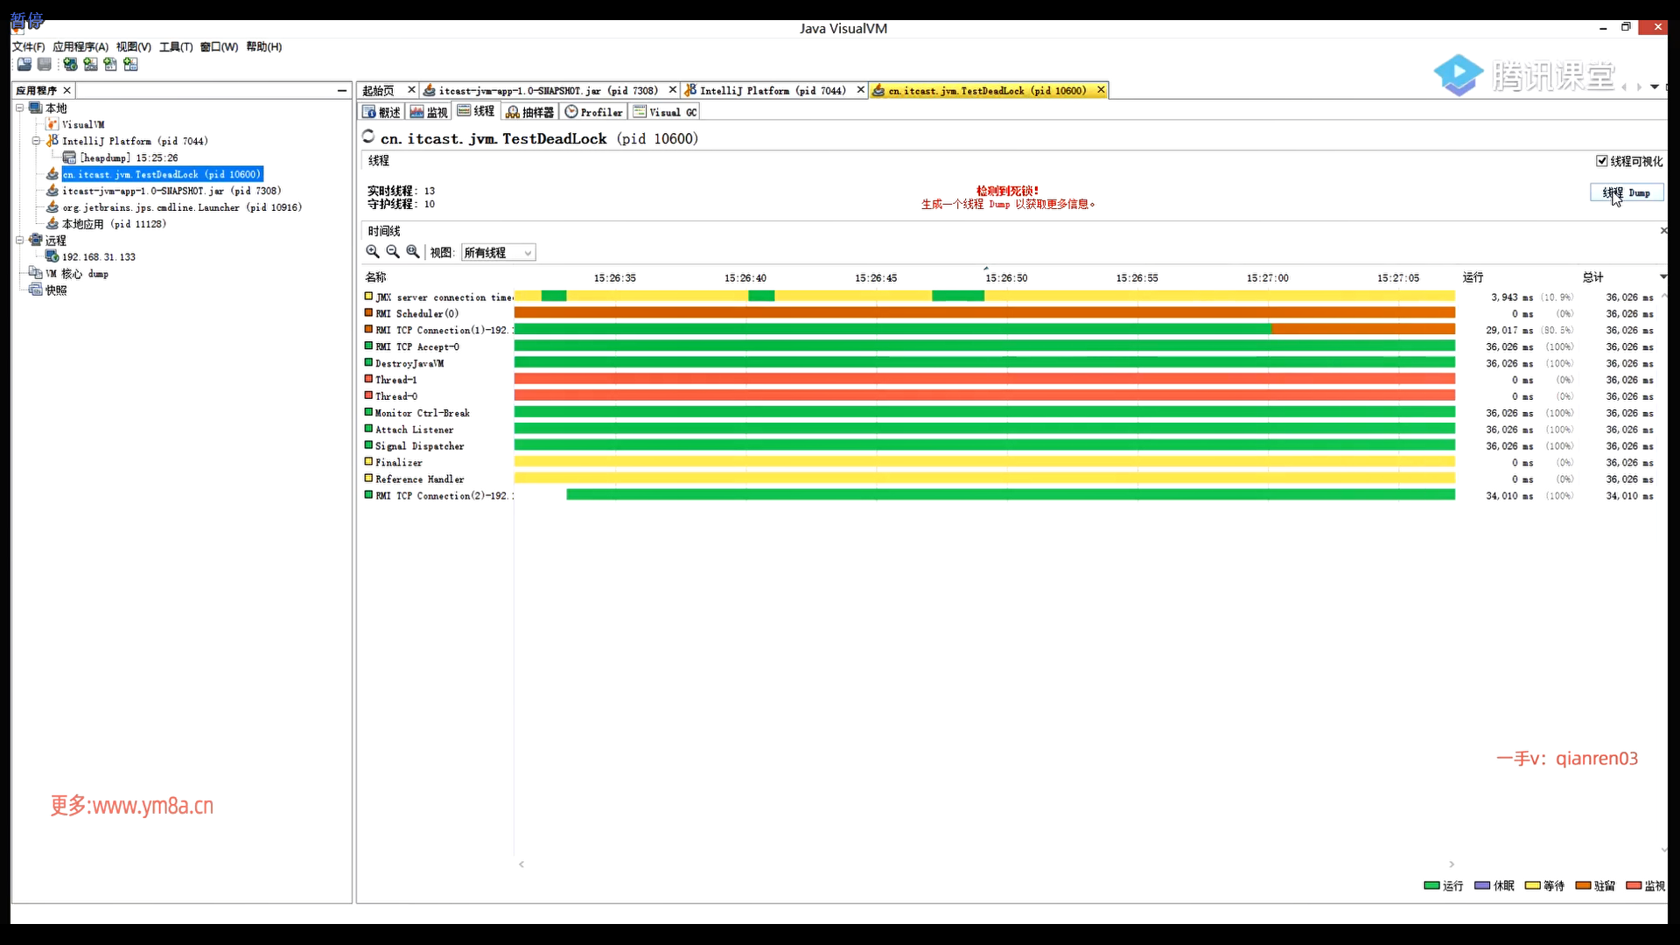This screenshot has width=1680, height=945.
Task: Toggle the 线程可视化 checkbox
Action: (1602, 161)
